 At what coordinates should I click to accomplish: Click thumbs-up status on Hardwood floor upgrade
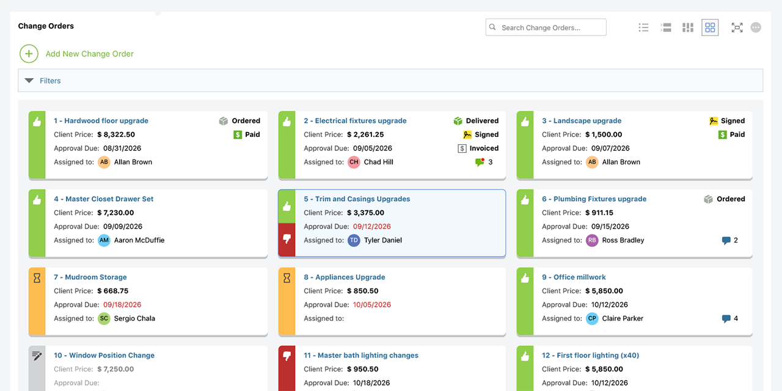pyautogui.click(x=37, y=122)
